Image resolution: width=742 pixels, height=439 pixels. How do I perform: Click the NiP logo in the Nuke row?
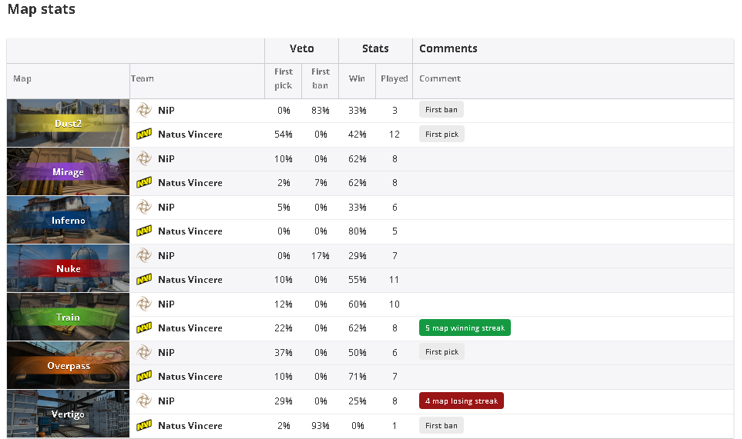click(x=144, y=255)
